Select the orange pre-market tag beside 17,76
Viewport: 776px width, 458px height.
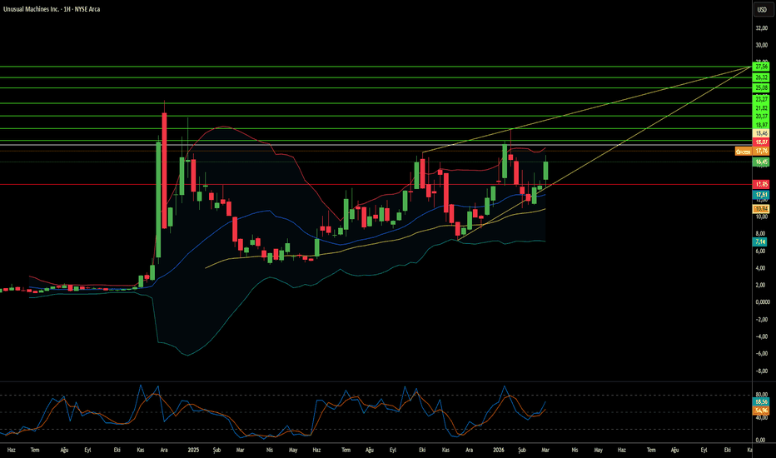(743, 152)
